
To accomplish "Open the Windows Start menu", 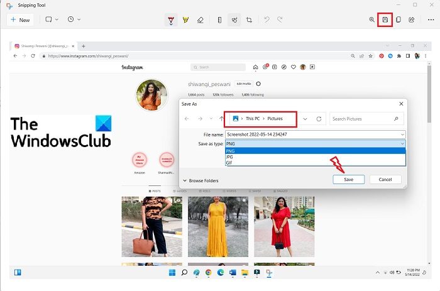I will 172,273.
